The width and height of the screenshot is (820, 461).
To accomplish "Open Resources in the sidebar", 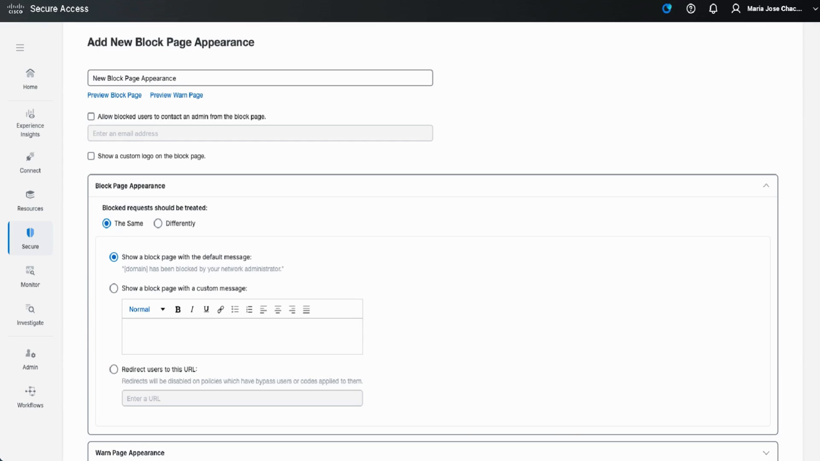I will click(30, 201).
